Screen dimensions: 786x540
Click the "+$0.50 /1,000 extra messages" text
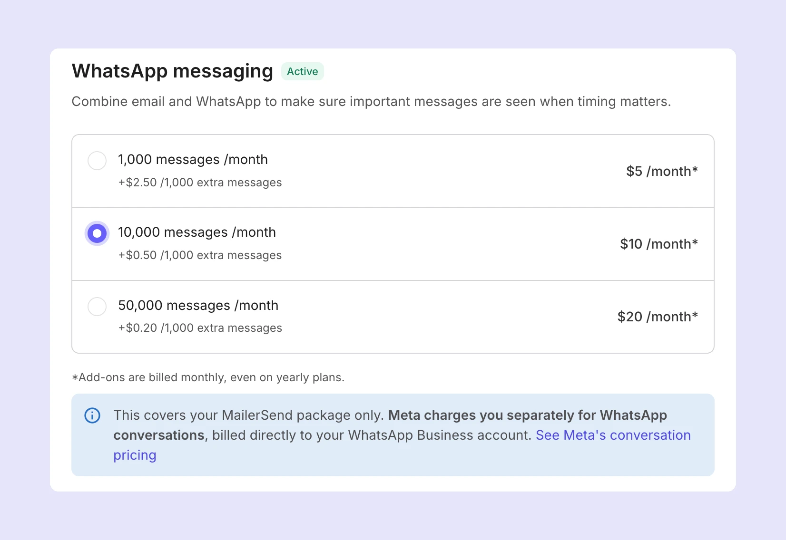click(200, 255)
